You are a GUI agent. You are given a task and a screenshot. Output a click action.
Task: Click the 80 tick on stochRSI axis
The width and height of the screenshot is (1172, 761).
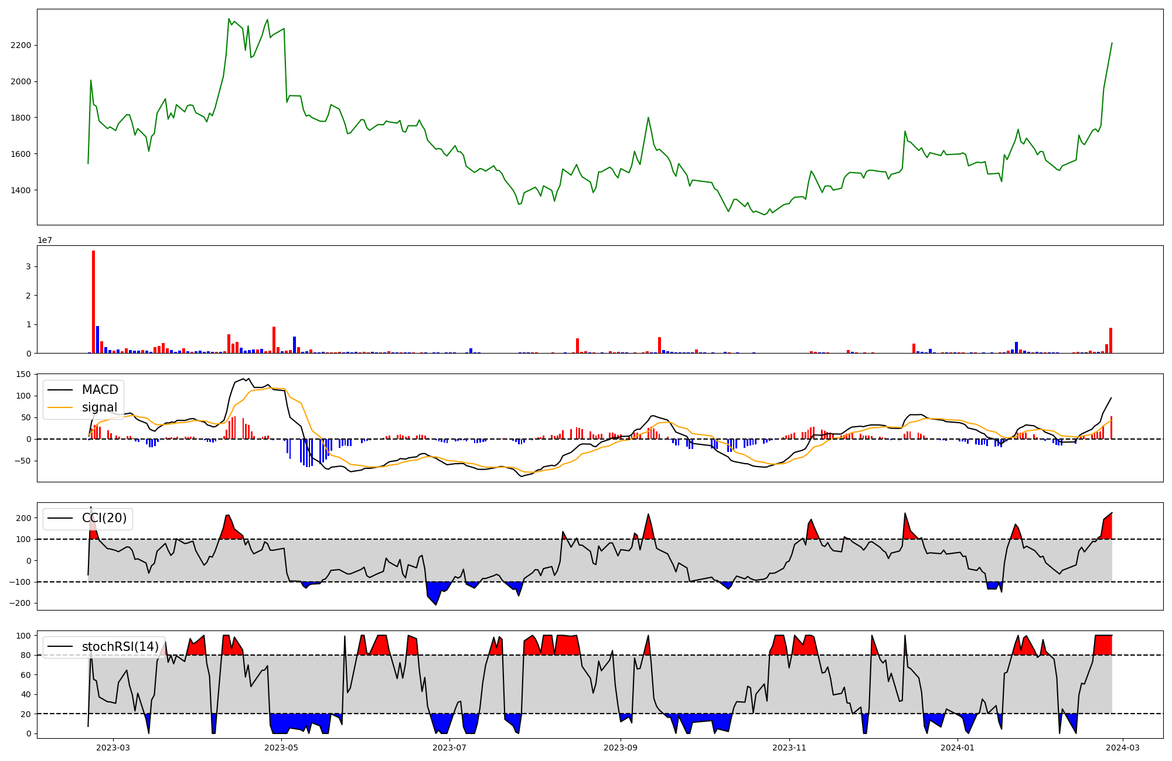26,655
